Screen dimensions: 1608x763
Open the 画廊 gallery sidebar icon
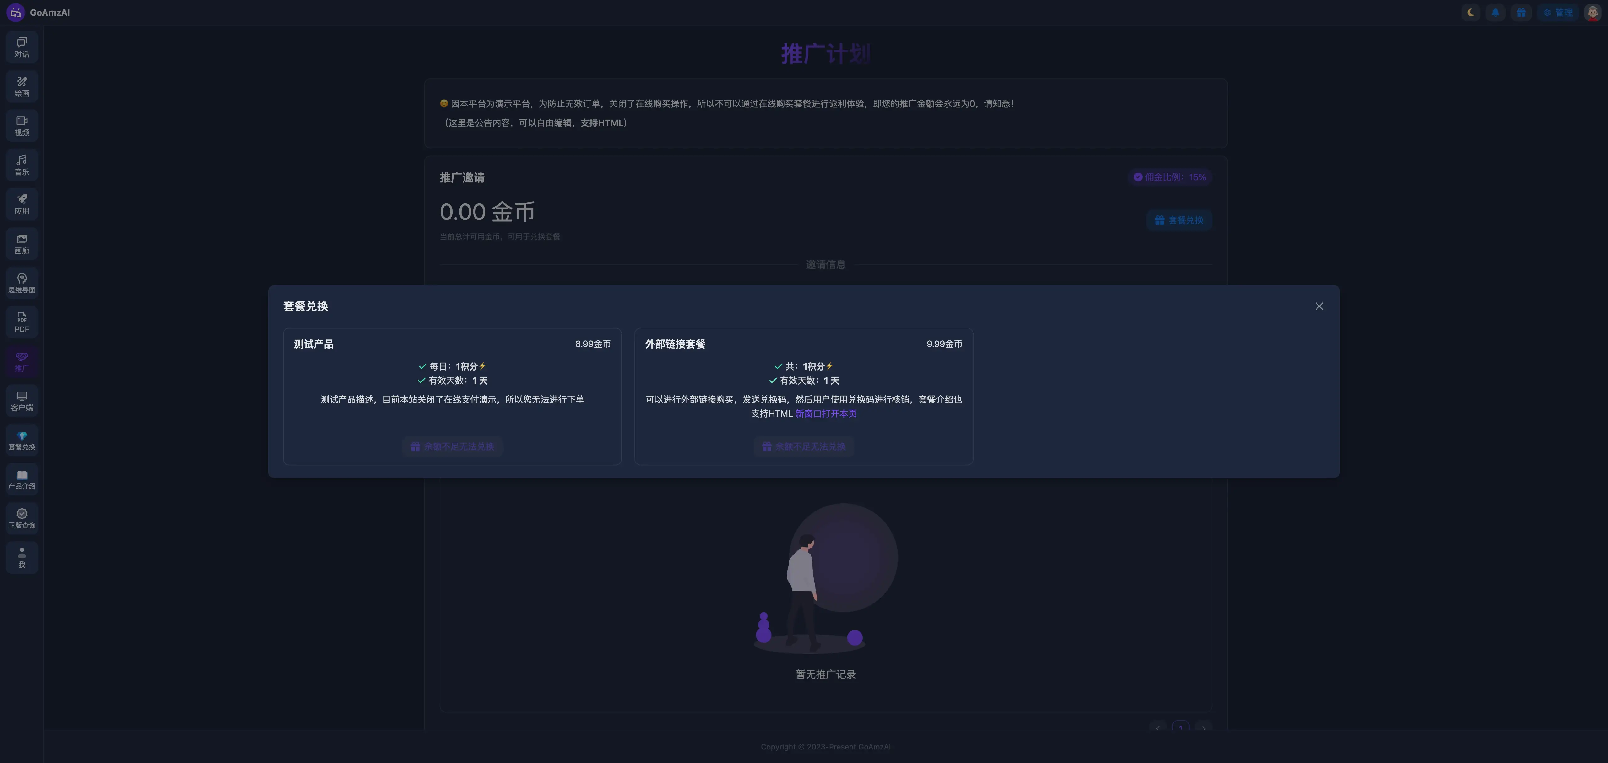coord(22,244)
